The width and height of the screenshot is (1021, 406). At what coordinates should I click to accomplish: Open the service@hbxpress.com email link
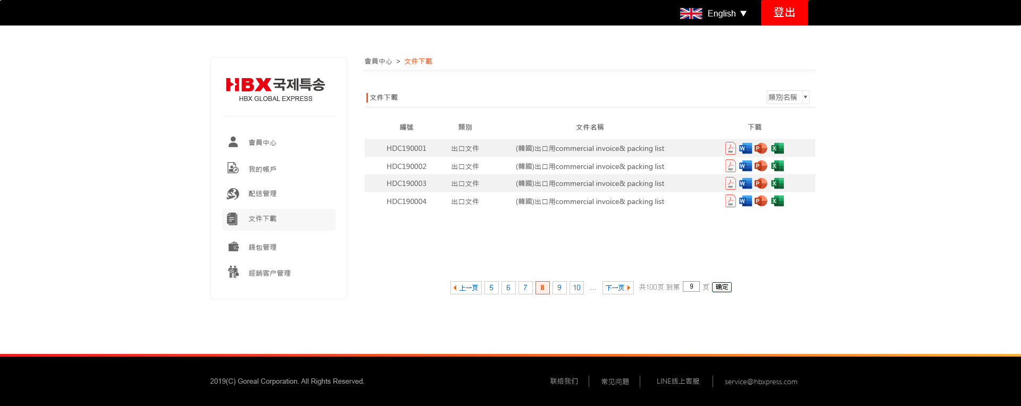tap(760, 382)
